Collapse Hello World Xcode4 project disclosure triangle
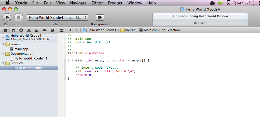The height and width of the screenshot is (117, 260). (3, 38)
